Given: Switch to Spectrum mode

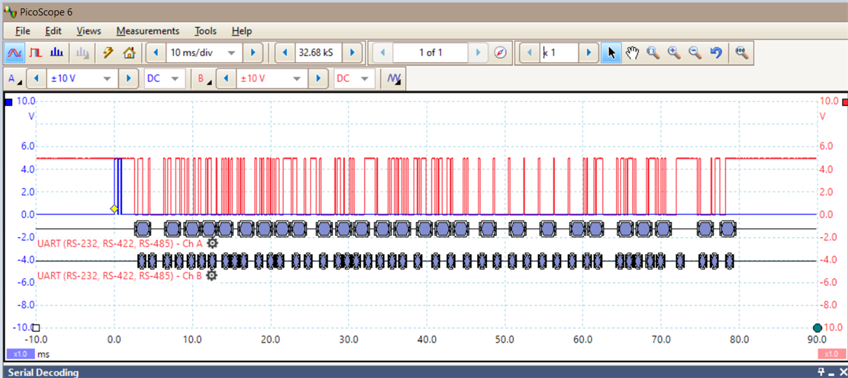Looking at the screenshot, I should click(x=58, y=52).
